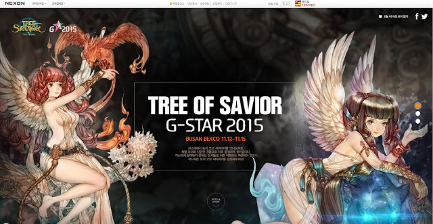
Task: Select the bottom white page indicator dot
Action: click(x=418, y=121)
